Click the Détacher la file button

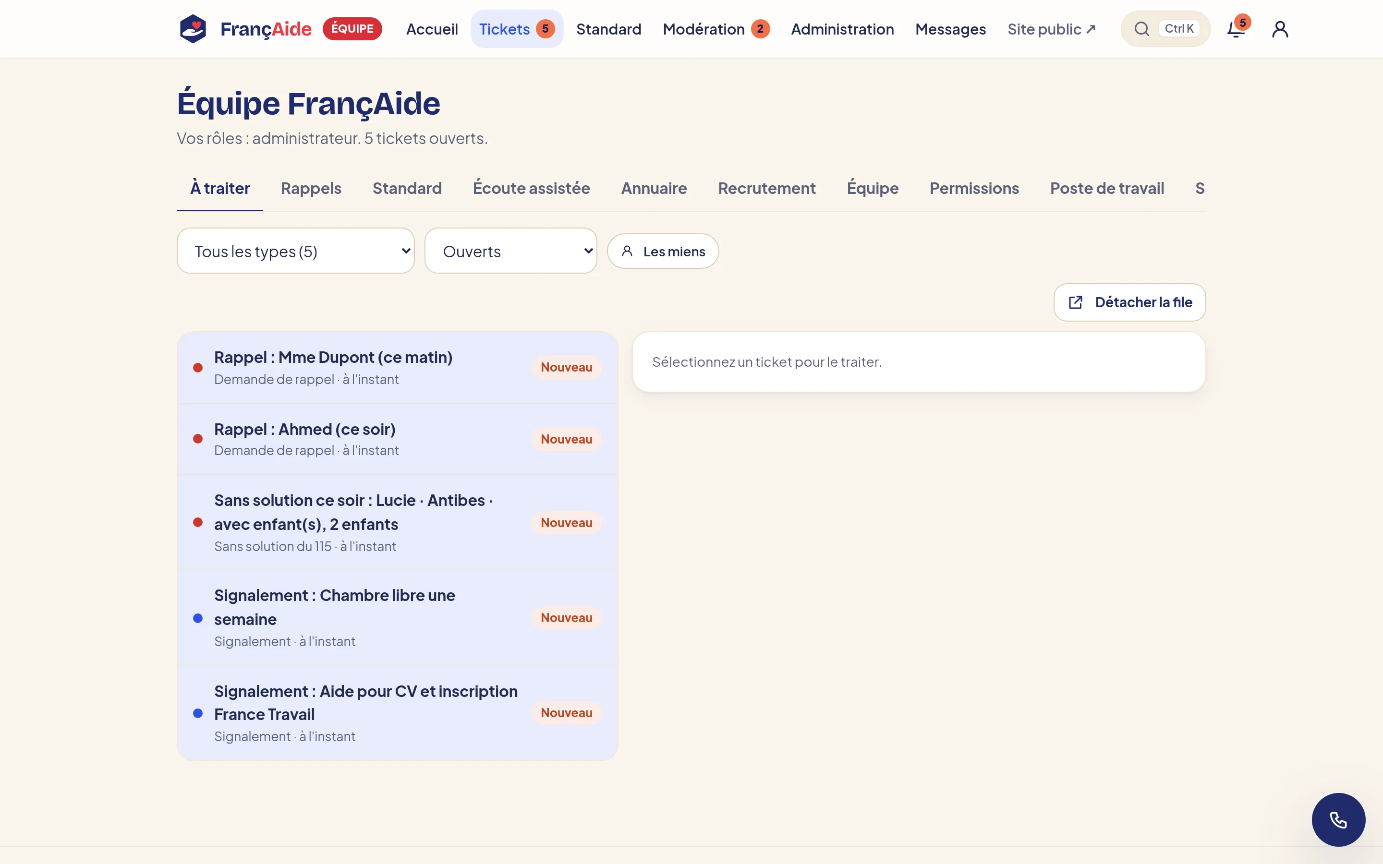1130,302
